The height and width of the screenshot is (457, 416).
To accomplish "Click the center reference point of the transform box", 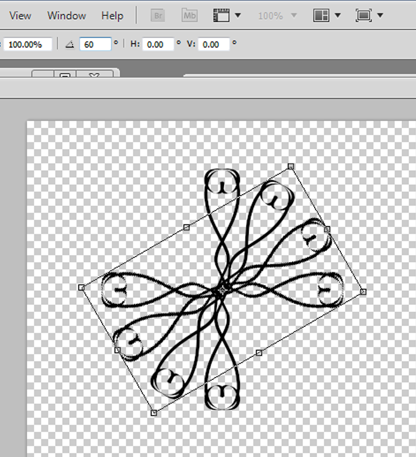I will coord(223,289).
